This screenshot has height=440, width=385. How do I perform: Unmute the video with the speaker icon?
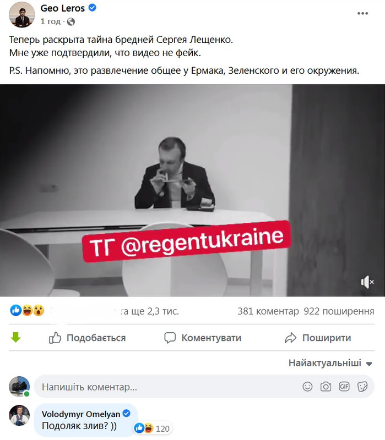tap(367, 282)
